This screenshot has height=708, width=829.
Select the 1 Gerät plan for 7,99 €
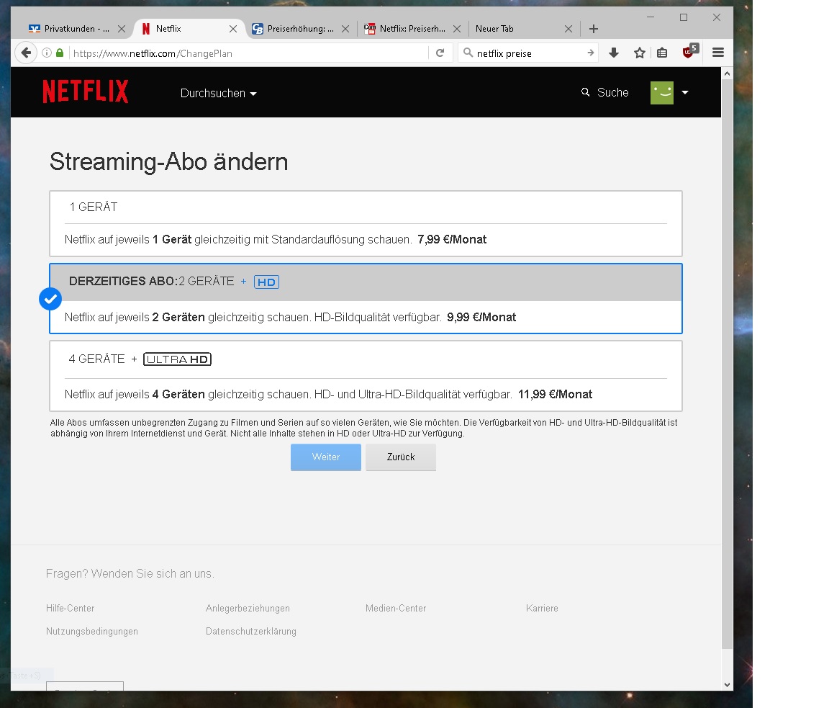coord(366,224)
